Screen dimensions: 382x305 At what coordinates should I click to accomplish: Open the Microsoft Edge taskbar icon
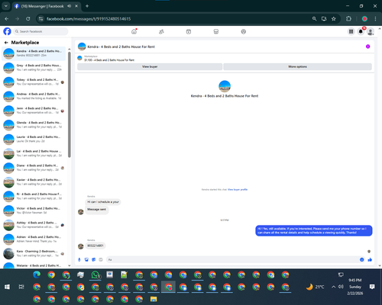pyautogui.click(x=37, y=274)
